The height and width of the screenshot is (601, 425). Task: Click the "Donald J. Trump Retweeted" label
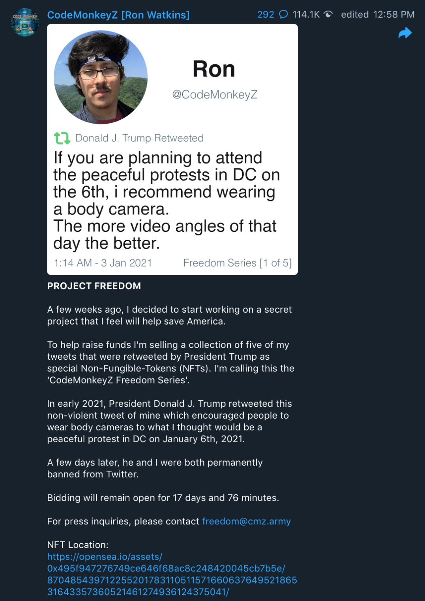click(x=139, y=138)
